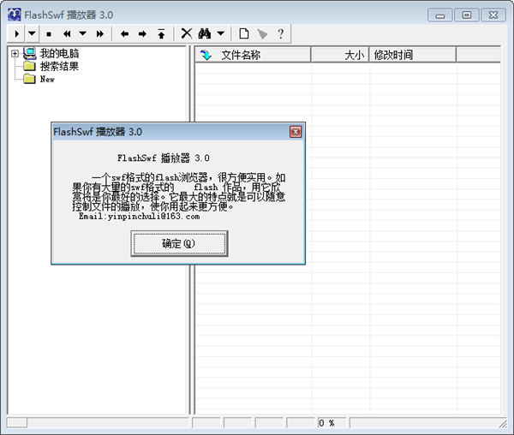Image resolution: width=514 pixels, height=435 pixels.
Task: Open the dropdown arrow between rewind and fast-forward
Action: pos(82,33)
